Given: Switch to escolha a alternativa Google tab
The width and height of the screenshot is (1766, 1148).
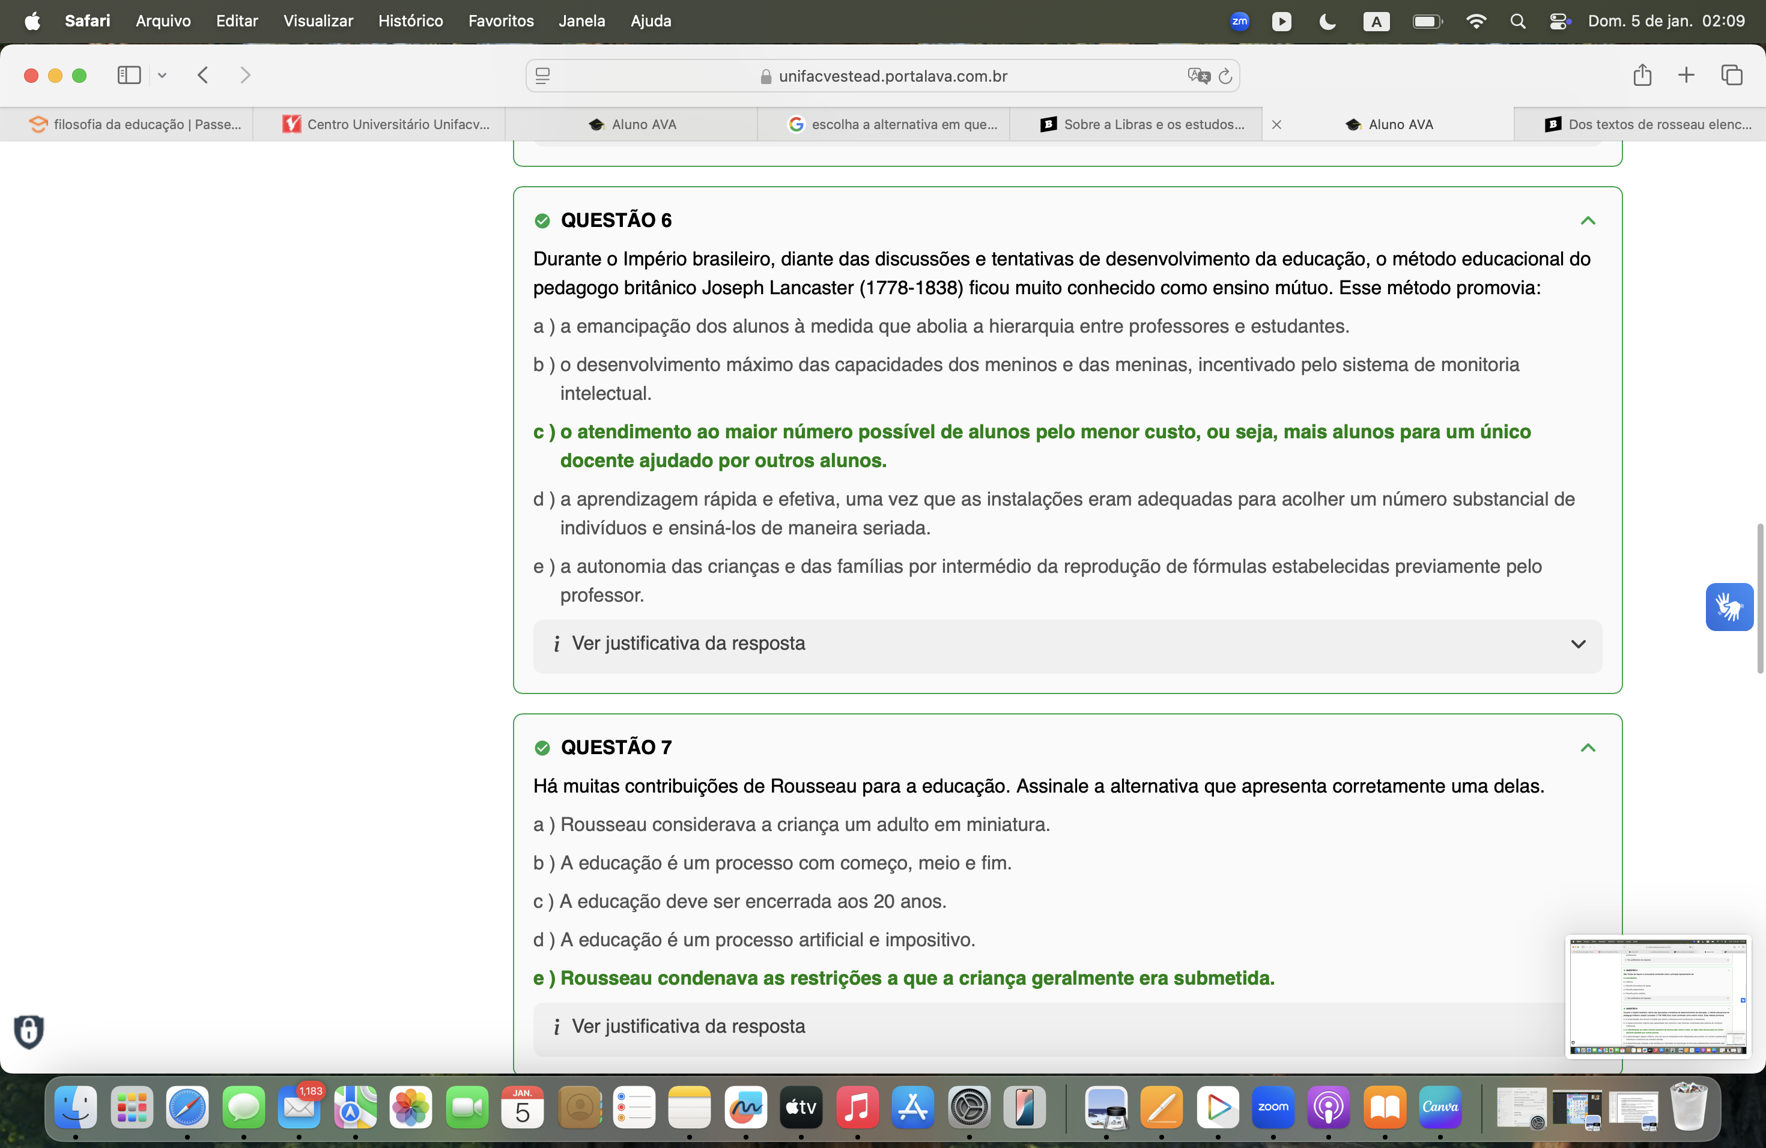Looking at the screenshot, I should point(884,125).
